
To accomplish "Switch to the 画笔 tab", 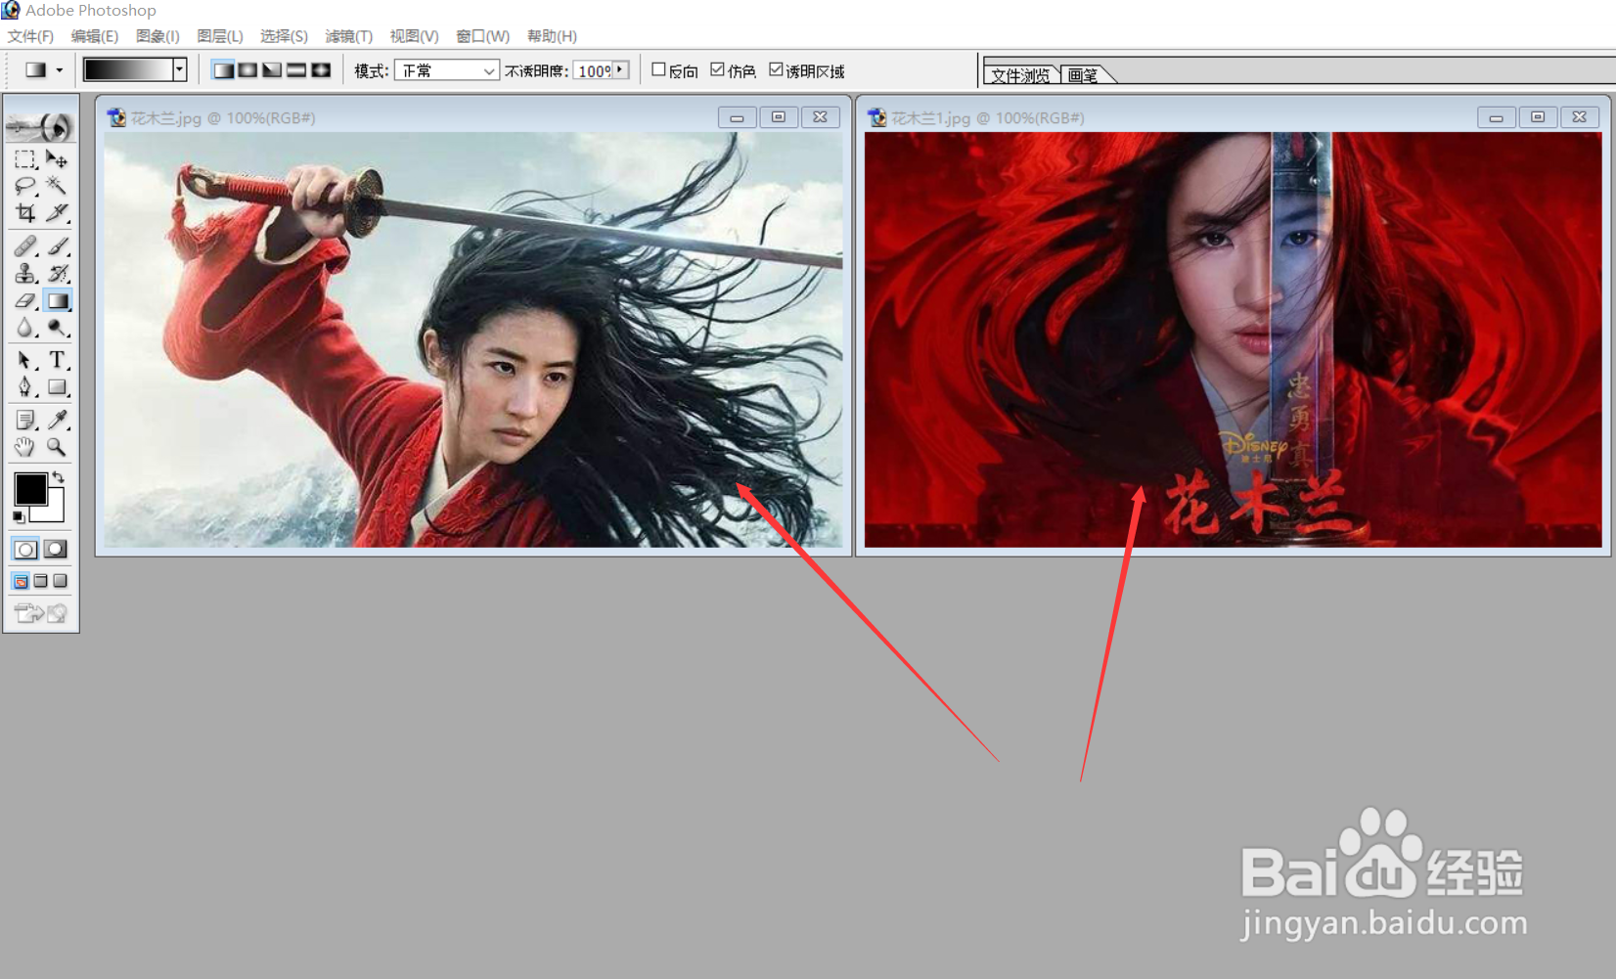I will point(1083,75).
